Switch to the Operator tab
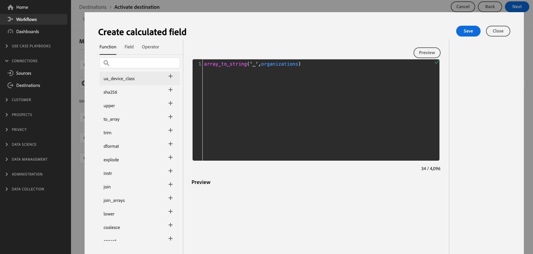This screenshot has width=533, height=254. 150,47
